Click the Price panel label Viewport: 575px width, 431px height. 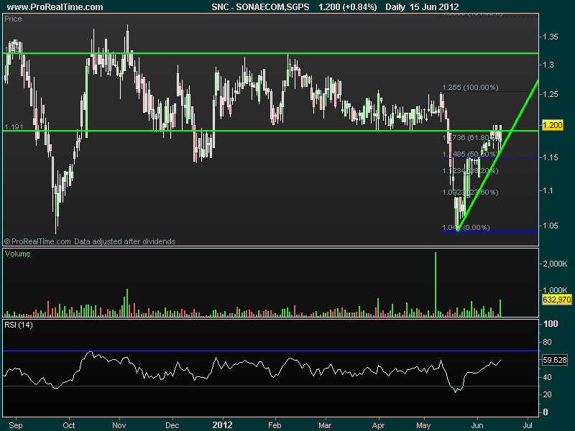pos(13,19)
